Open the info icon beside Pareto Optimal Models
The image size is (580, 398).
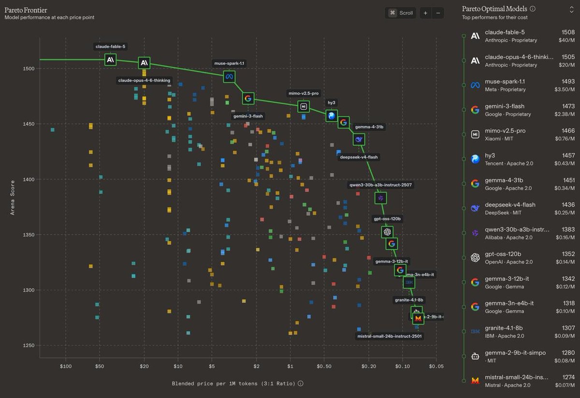pos(533,9)
